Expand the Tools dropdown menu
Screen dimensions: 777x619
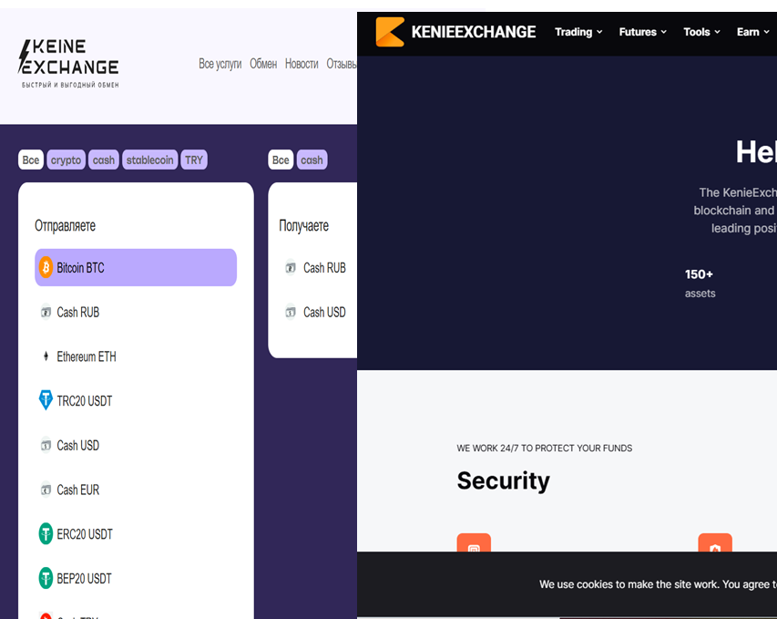pyautogui.click(x=701, y=32)
